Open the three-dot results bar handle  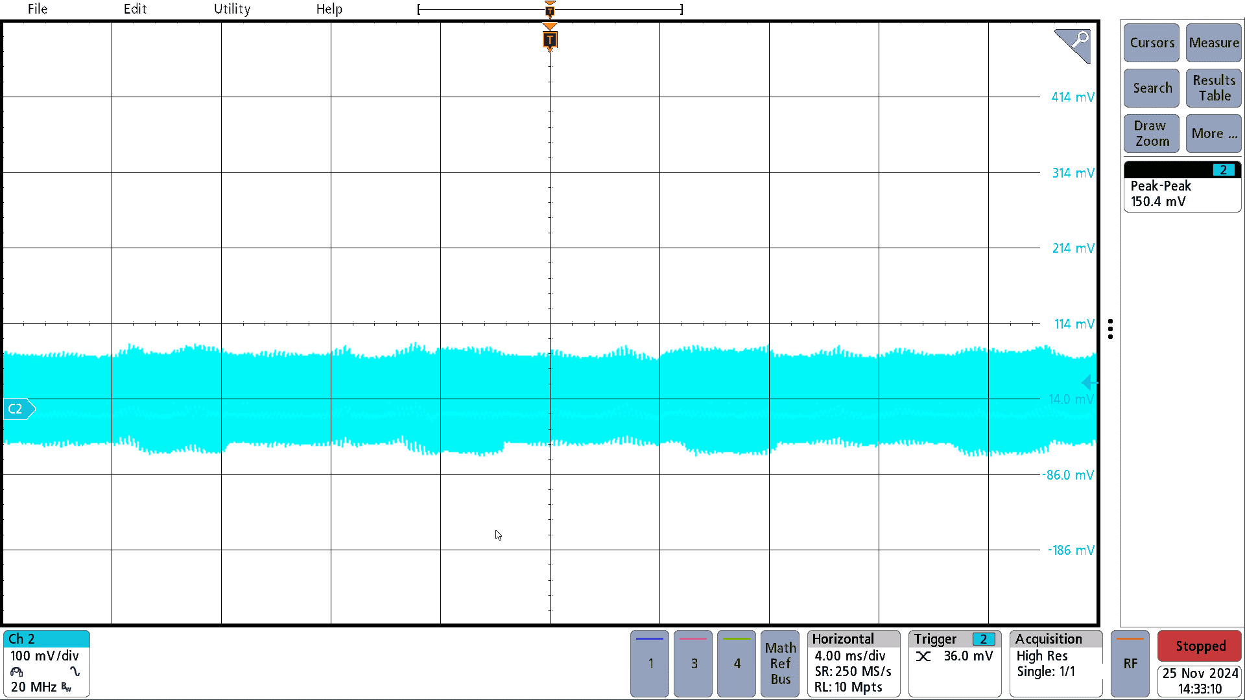click(1111, 329)
